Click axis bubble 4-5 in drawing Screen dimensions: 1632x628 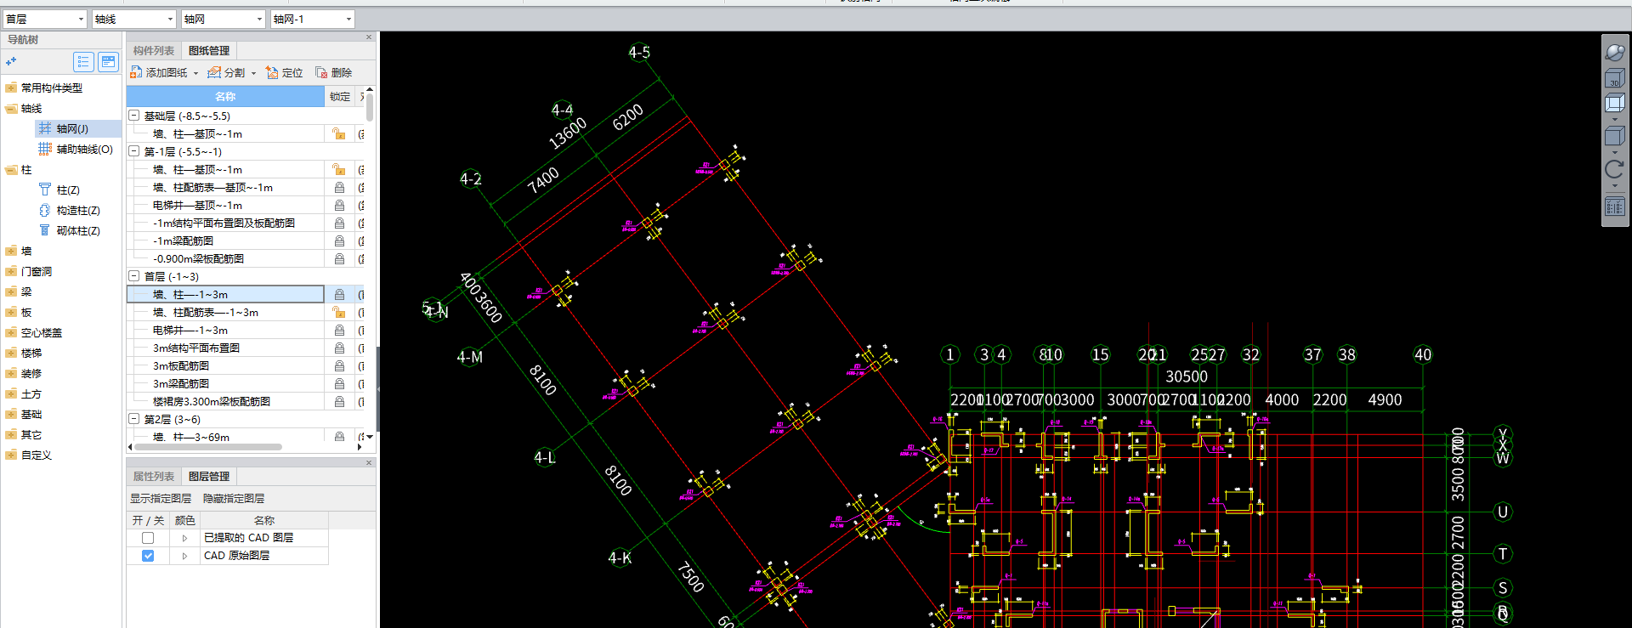tap(639, 53)
